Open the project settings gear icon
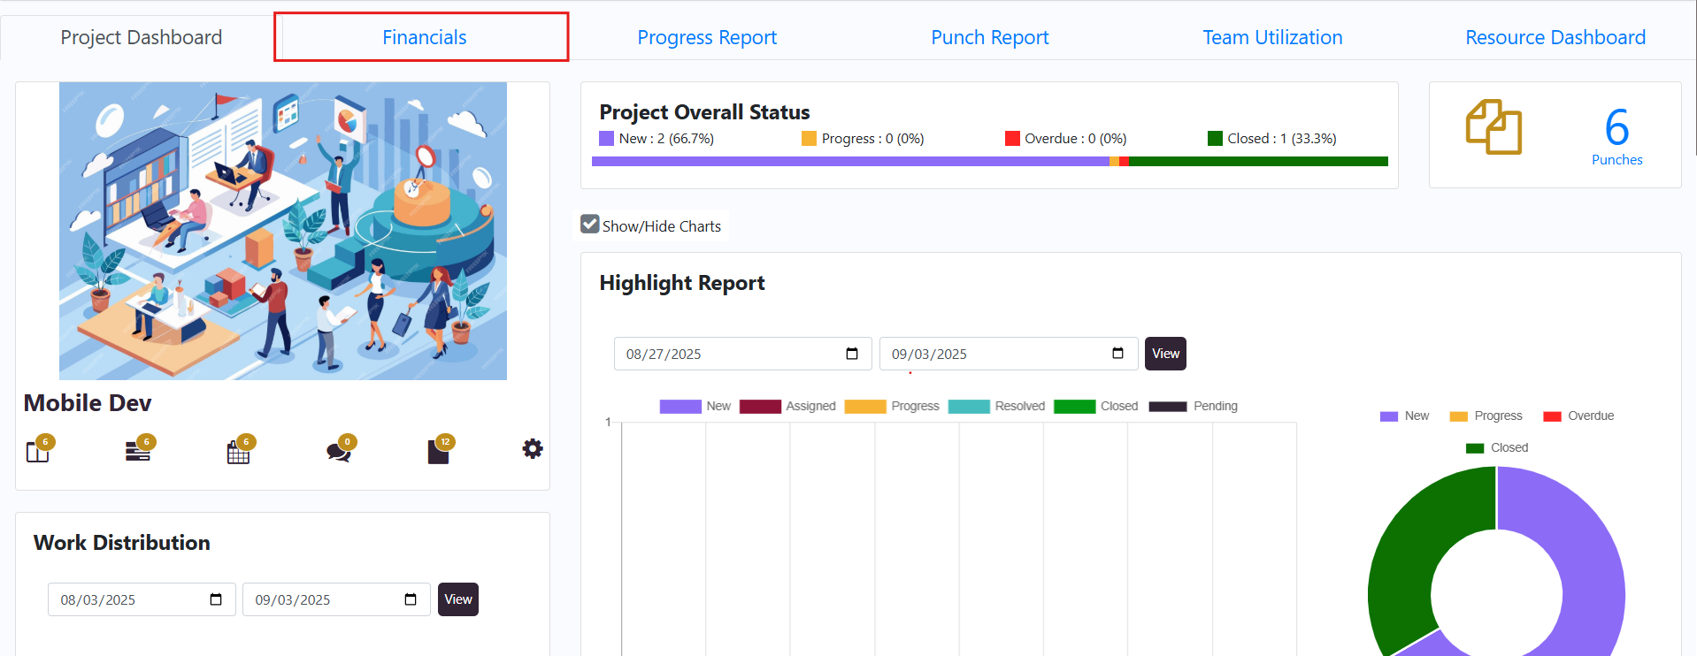The image size is (1697, 656). (x=533, y=448)
